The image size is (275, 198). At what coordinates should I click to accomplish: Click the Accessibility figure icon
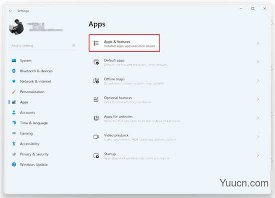click(14, 143)
